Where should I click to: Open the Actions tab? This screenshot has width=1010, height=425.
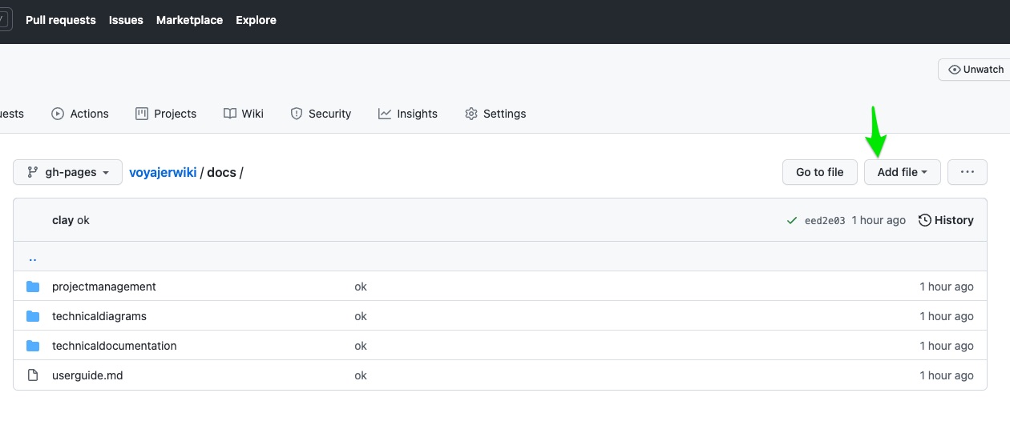point(80,114)
